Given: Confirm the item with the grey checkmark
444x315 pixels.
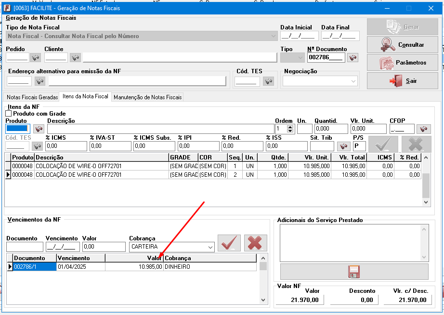Looking at the screenshot, I should coord(383,144).
